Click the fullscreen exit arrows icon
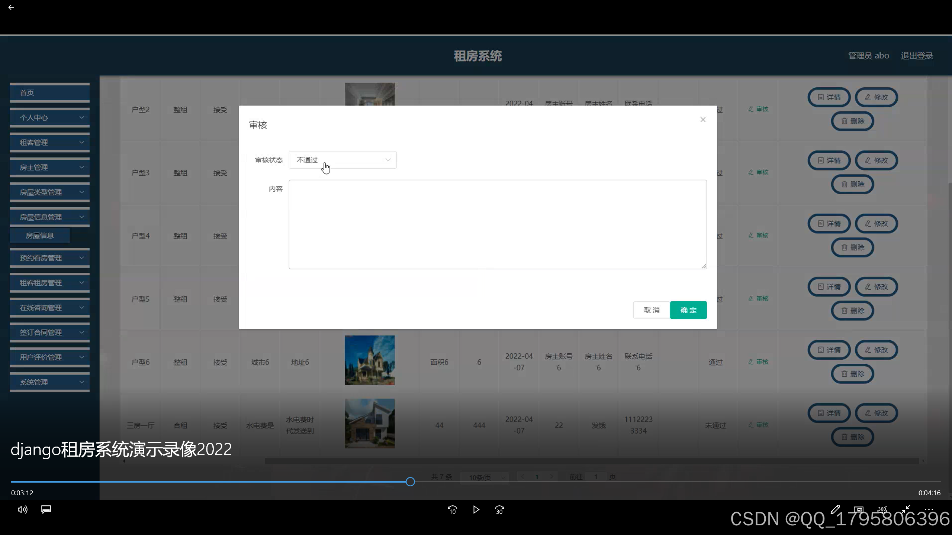This screenshot has height=535, width=952. click(x=906, y=509)
